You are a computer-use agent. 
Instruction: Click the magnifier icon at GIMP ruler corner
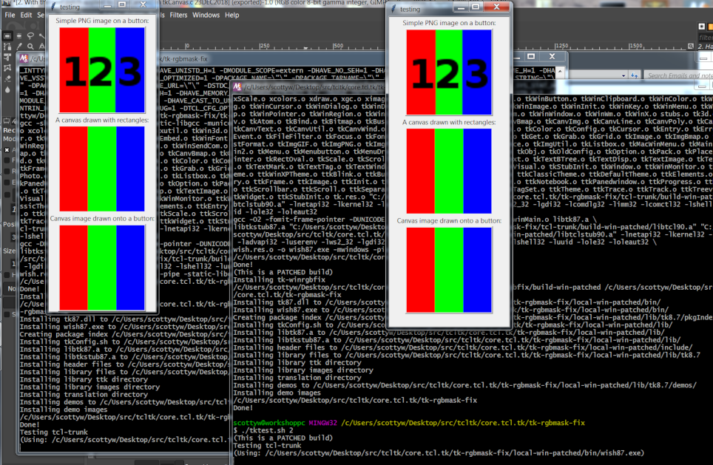(x=691, y=46)
